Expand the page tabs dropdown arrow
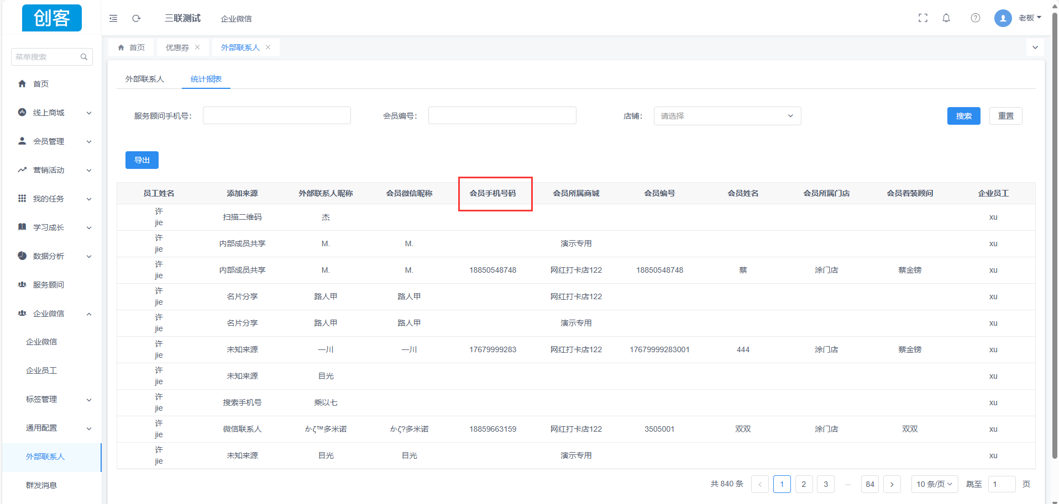This screenshot has height=504, width=1059. [1035, 47]
